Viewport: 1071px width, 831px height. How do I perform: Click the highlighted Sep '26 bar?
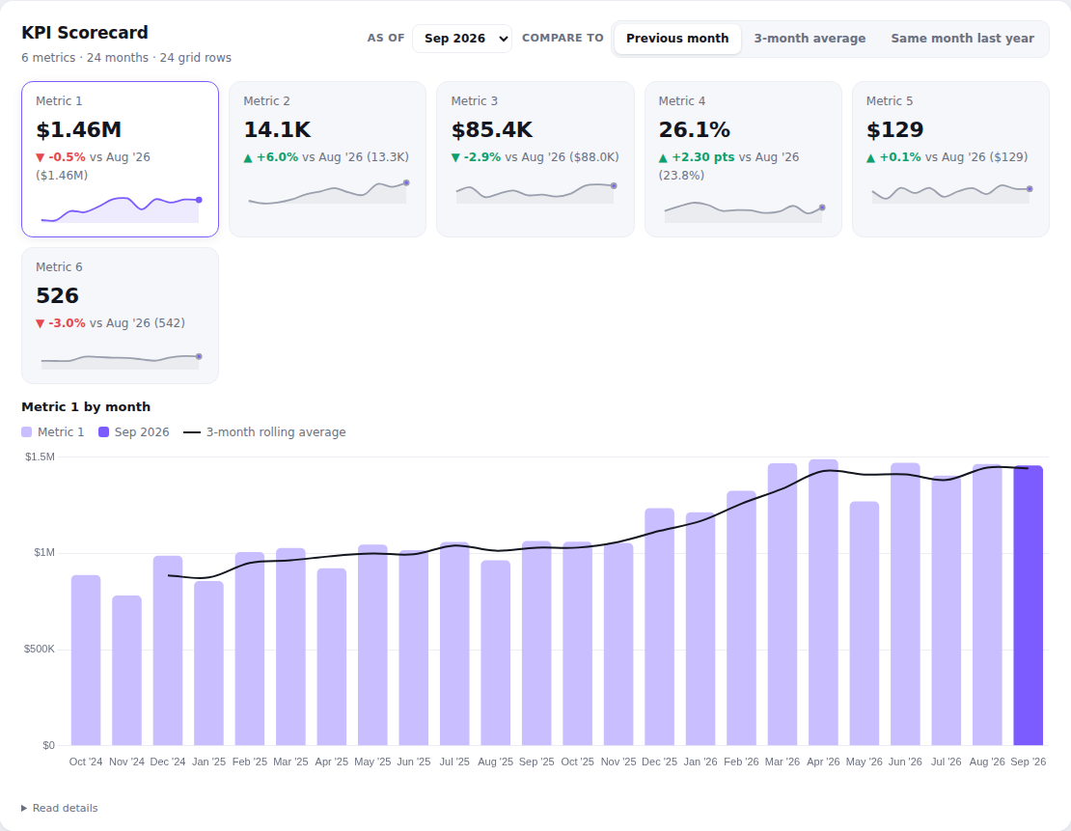coord(1028,605)
